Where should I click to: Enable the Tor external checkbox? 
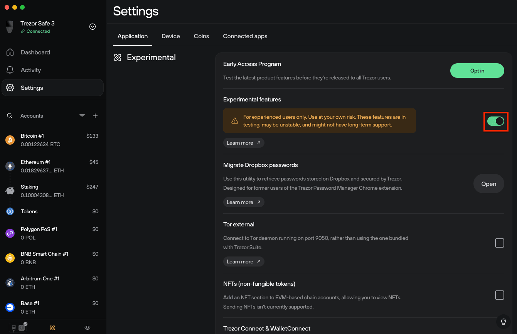point(500,243)
